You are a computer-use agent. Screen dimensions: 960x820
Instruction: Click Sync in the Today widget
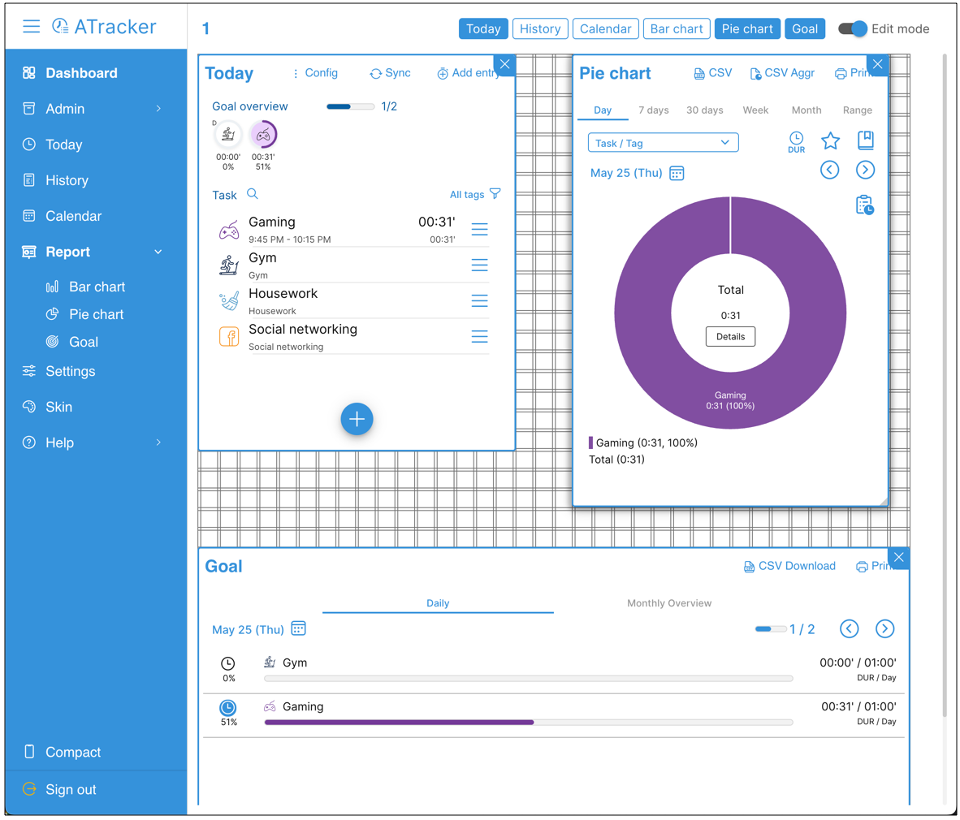pos(390,73)
